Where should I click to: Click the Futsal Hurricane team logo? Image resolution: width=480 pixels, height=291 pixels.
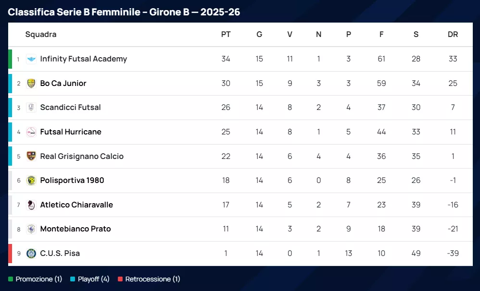pyautogui.click(x=31, y=132)
